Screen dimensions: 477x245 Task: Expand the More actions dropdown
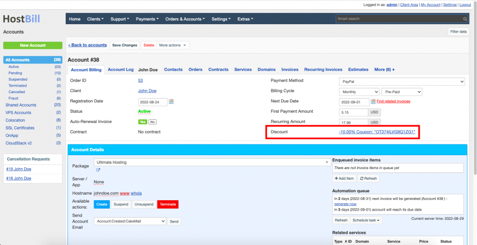point(173,45)
